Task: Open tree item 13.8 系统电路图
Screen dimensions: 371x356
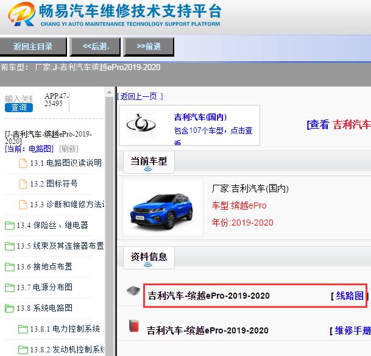Action: [44, 308]
